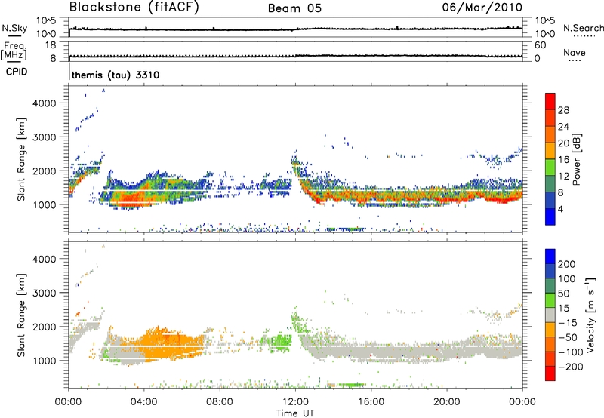
Task: Click the light green 12–16 dB colorbar segment
Action: 550,167
